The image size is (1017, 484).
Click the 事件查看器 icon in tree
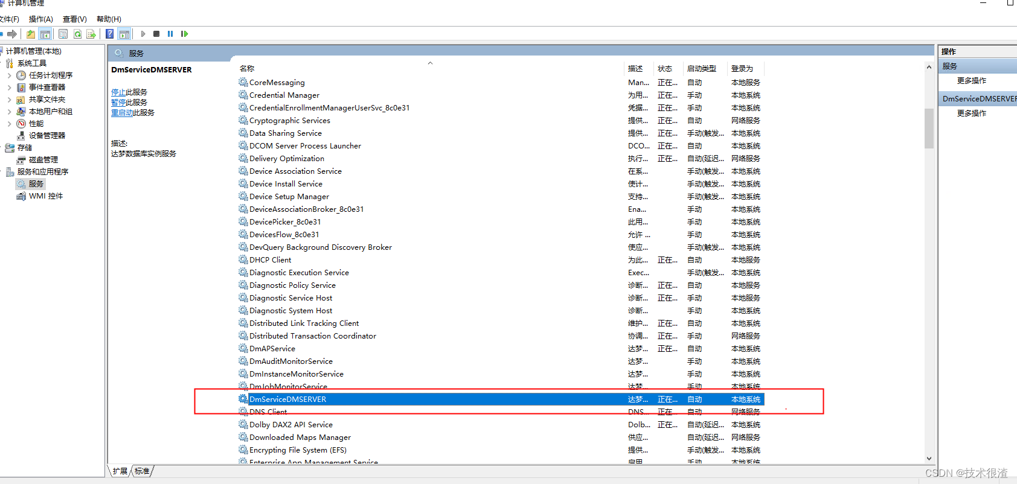[x=21, y=88]
